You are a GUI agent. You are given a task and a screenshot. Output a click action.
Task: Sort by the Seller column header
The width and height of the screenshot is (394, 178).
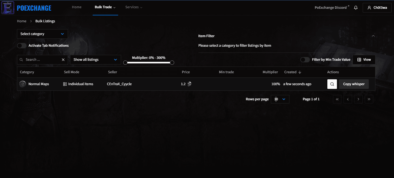click(113, 72)
